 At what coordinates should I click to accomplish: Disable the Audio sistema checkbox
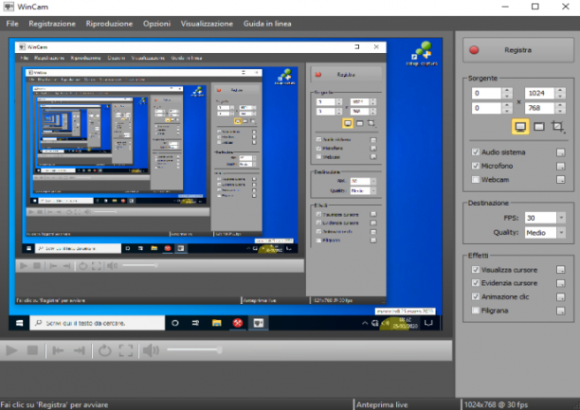pyautogui.click(x=476, y=152)
